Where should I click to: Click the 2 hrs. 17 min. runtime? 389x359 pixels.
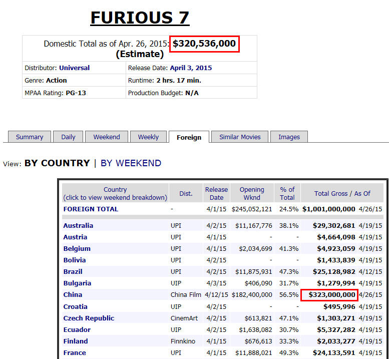tap(179, 81)
